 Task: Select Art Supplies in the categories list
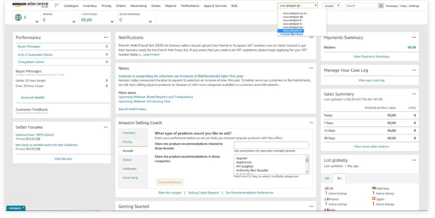point(244,166)
